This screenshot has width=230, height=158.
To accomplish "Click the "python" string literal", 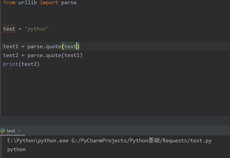I will coord(37,29).
